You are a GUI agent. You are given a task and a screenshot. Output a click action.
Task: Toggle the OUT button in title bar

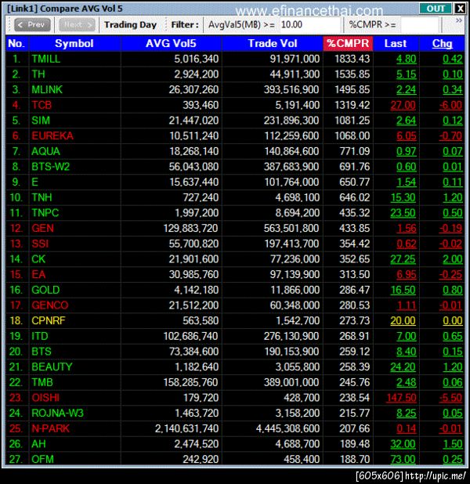pyautogui.click(x=435, y=9)
